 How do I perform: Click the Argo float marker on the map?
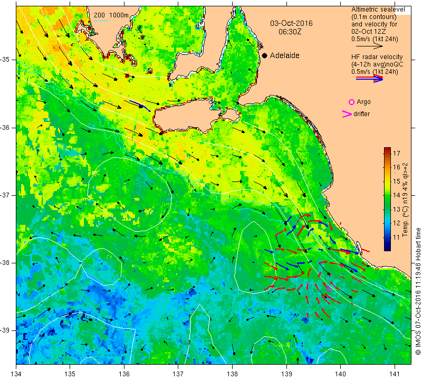pyautogui.click(x=329, y=290)
